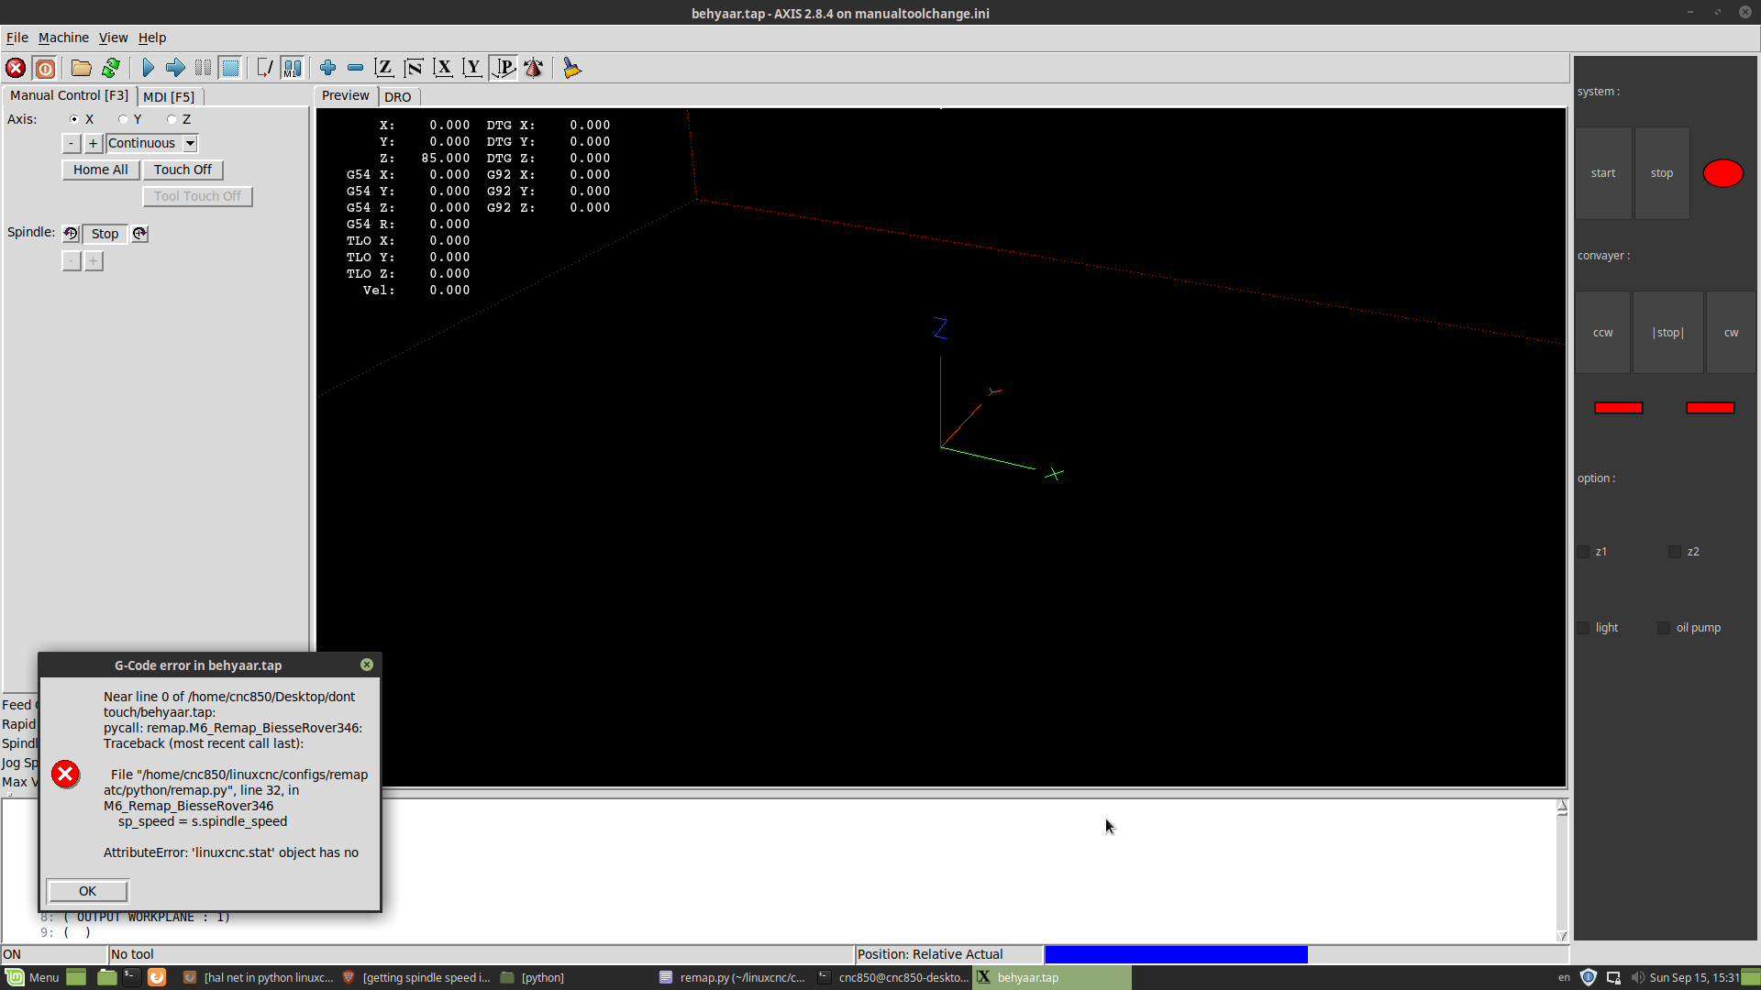Switch to DRO tab
This screenshot has width=1761, height=990.
click(398, 96)
